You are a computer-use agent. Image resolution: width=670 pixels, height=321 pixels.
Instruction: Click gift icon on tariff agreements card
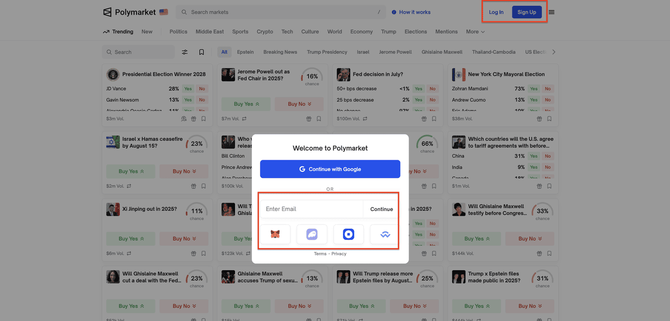point(539,186)
